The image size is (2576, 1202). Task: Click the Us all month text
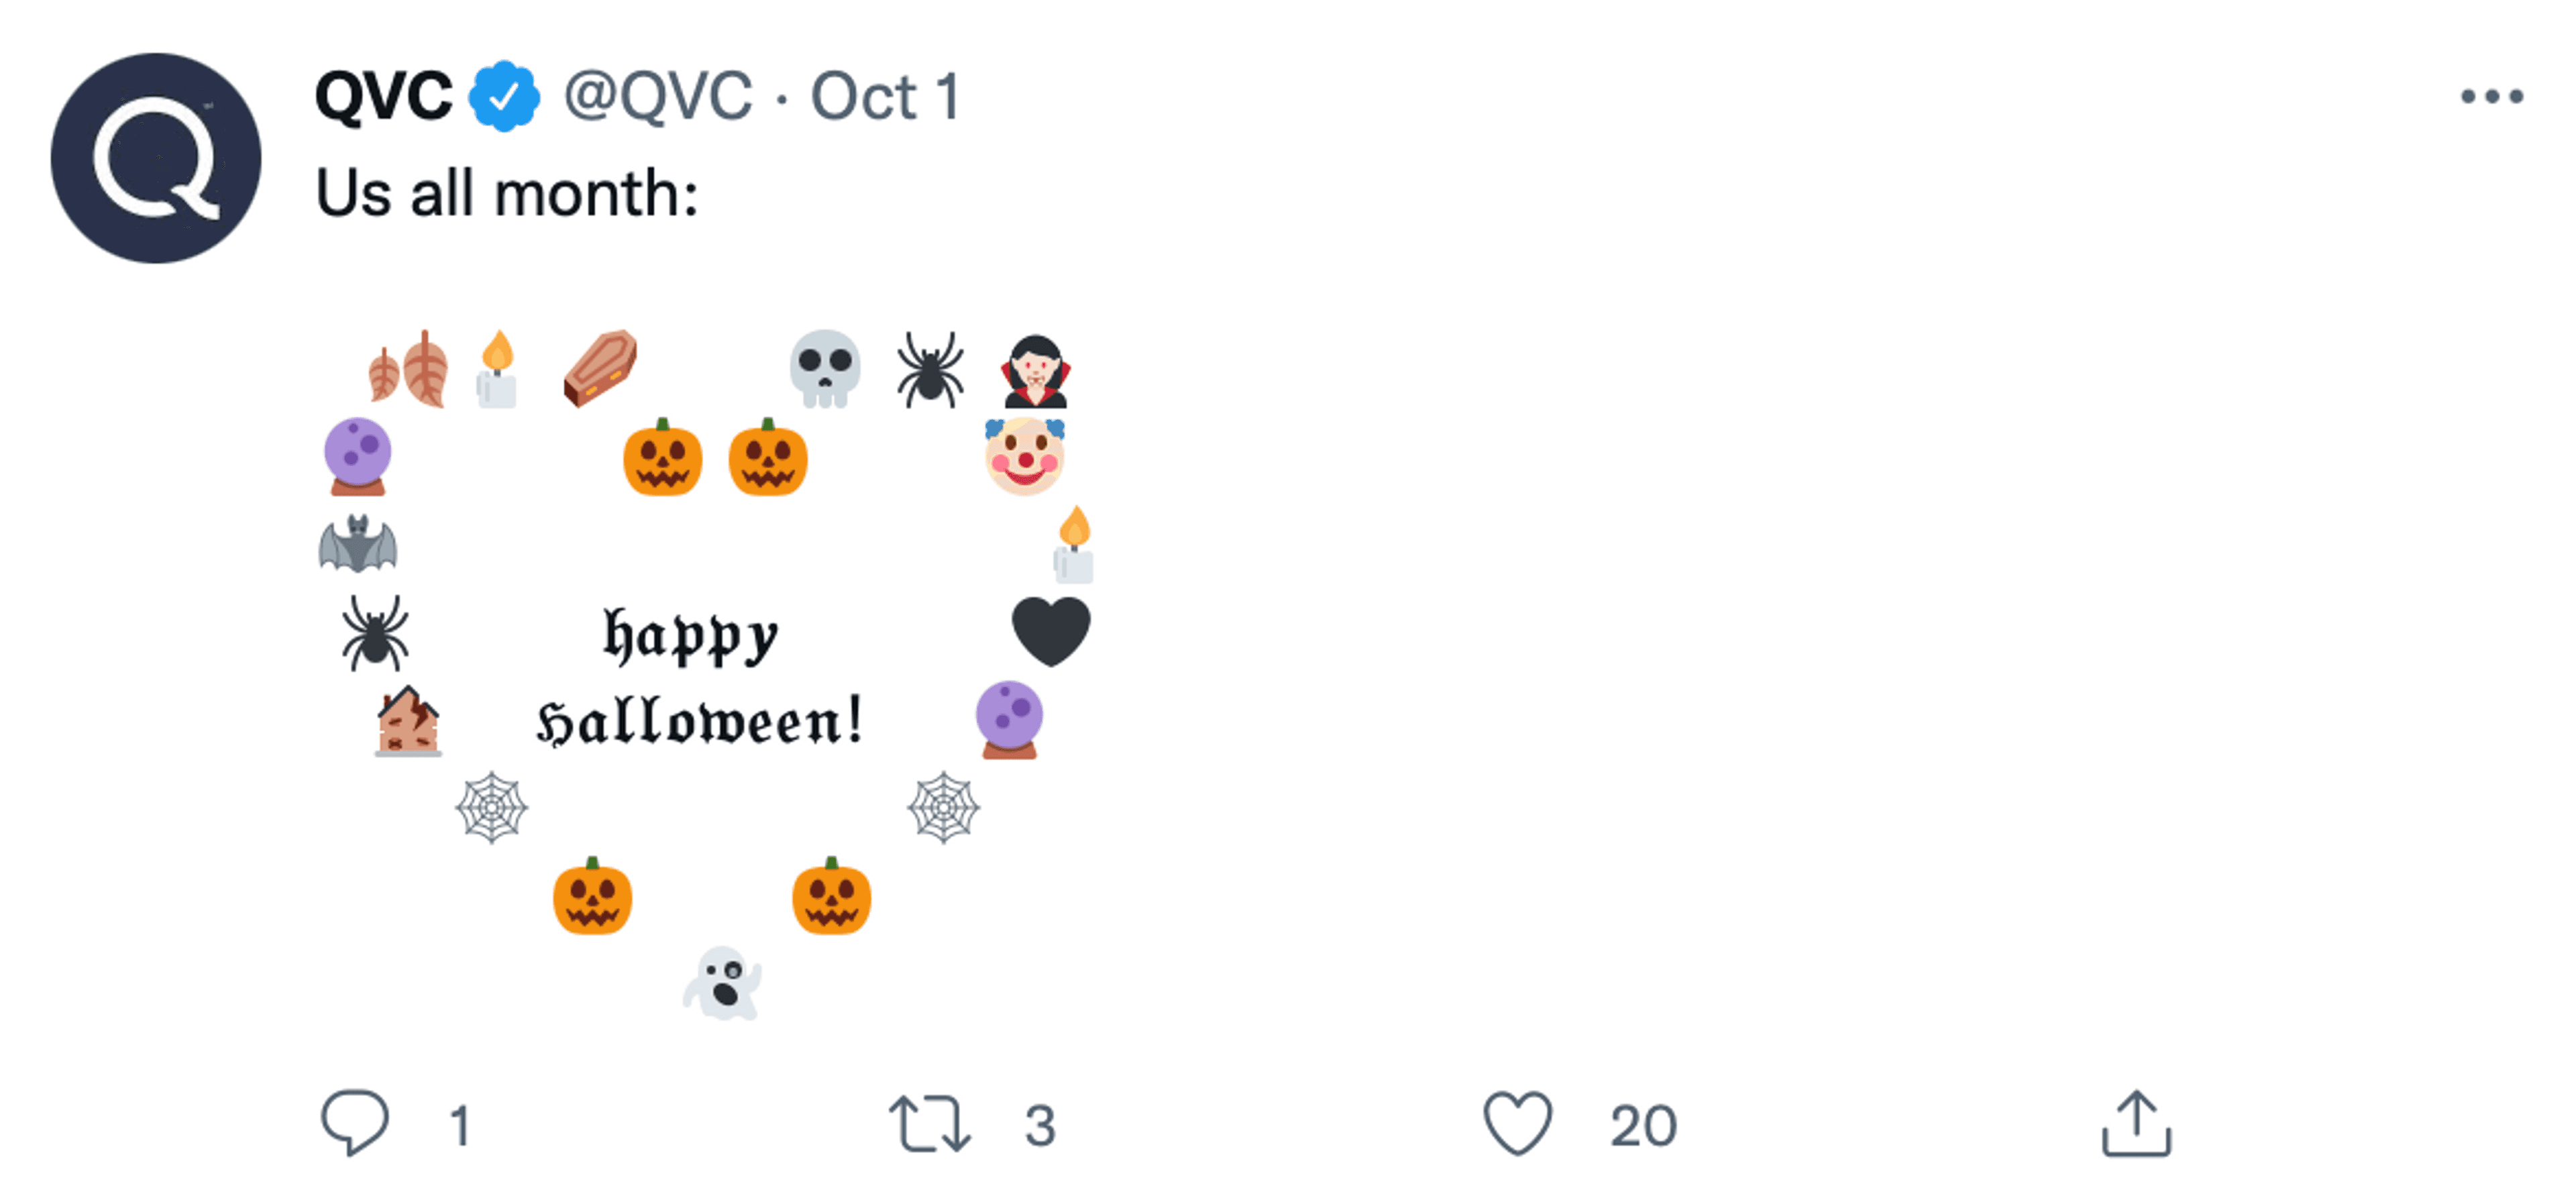click(507, 193)
